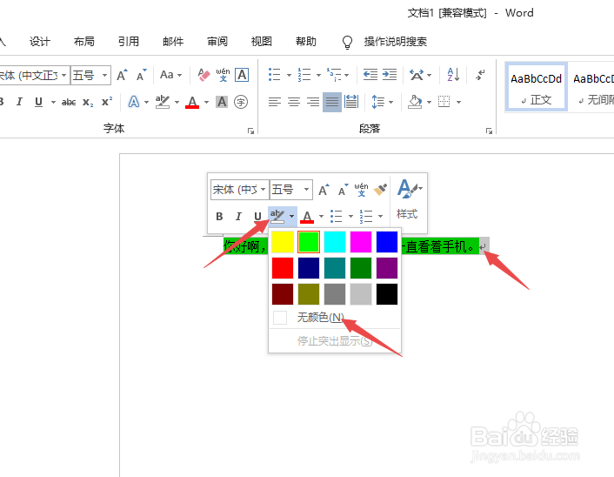The height and width of the screenshot is (477, 614).
Task: Toggle Center alignment in paragraph group
Action: 294,102
